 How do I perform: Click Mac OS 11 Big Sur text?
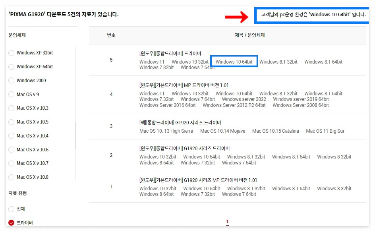point(325,131)
